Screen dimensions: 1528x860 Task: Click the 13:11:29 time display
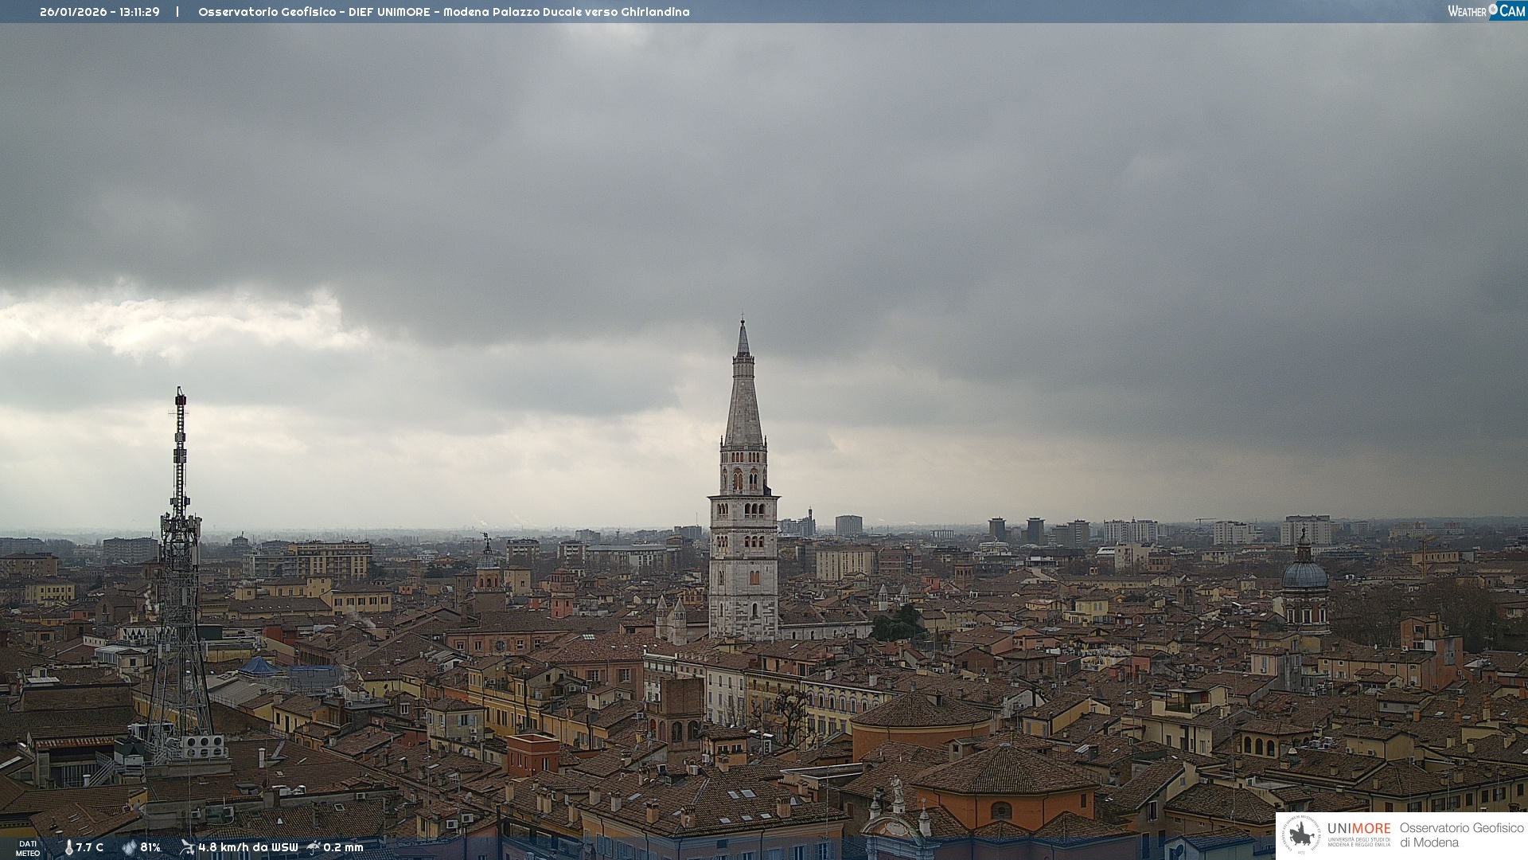click(139, 12)
